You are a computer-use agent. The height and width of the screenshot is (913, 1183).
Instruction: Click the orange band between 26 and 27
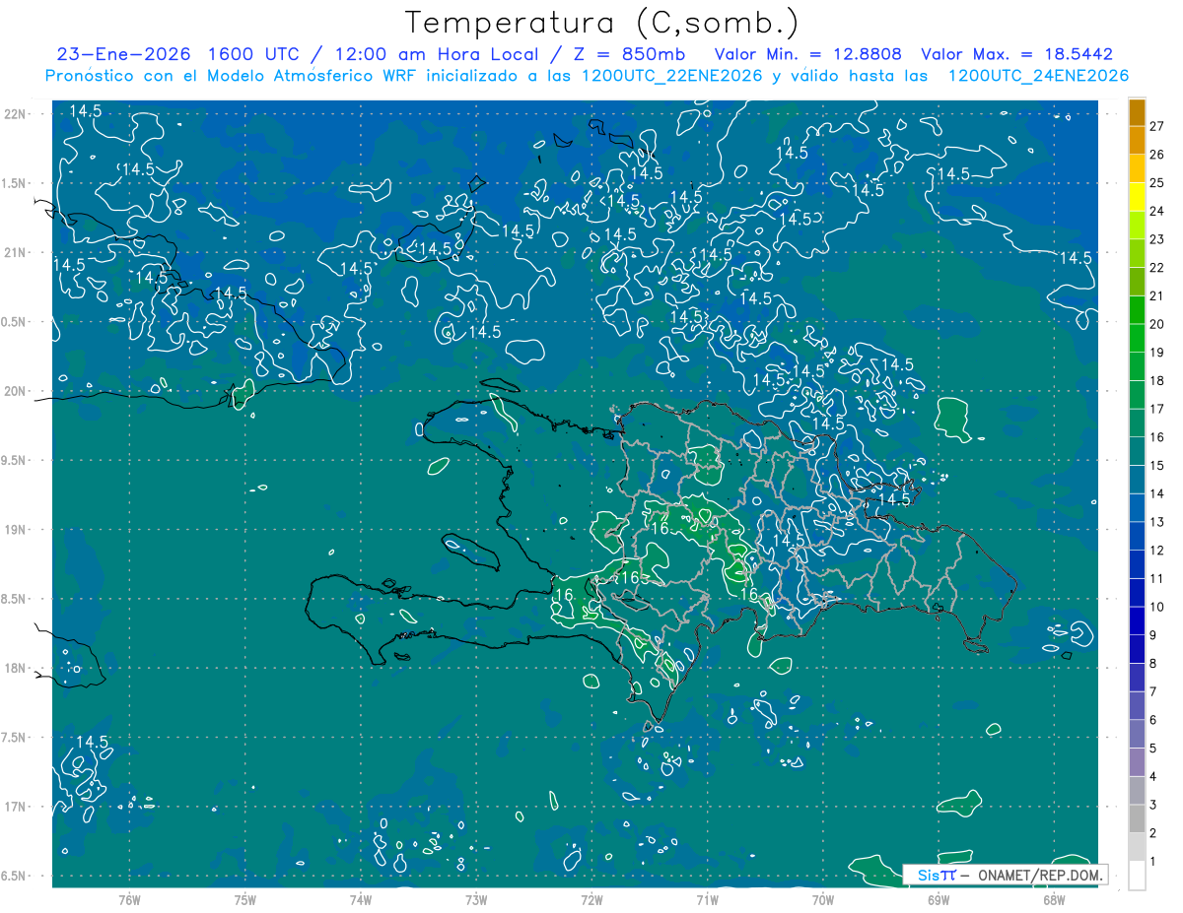pos(1137,141)
